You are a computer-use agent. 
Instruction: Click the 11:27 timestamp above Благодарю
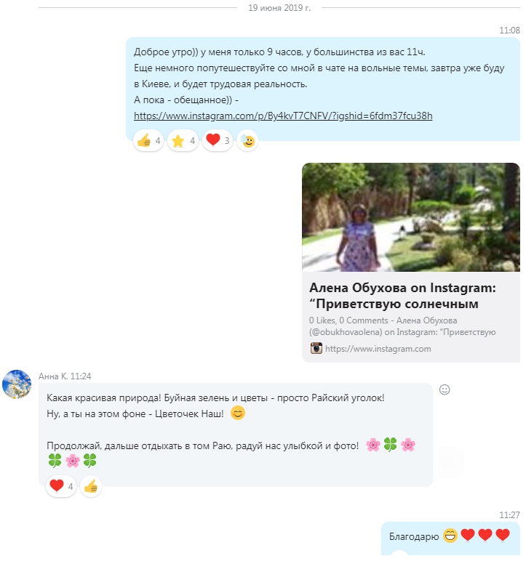pos(509,514)
